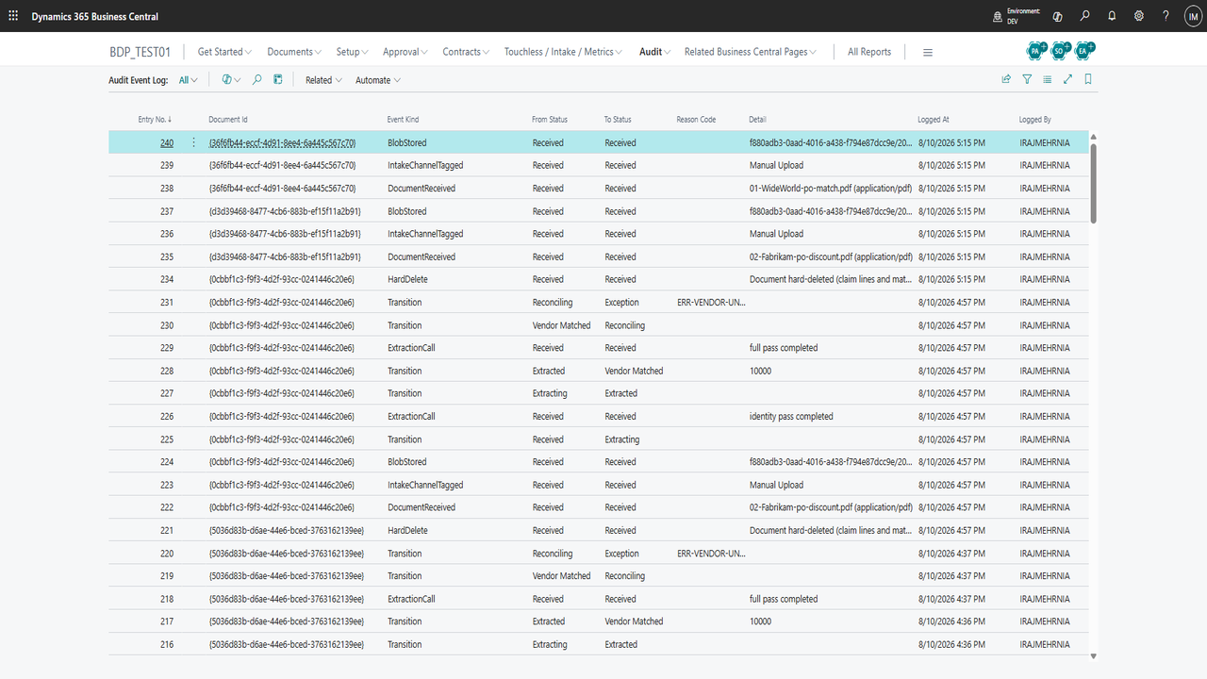Open the IM user account avatar

(x=1192, y=16)
